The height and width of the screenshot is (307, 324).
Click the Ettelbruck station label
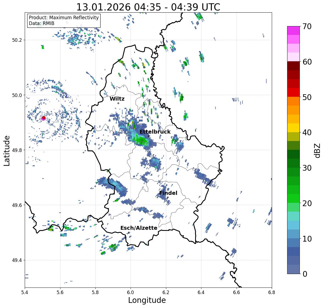(155, 132)
